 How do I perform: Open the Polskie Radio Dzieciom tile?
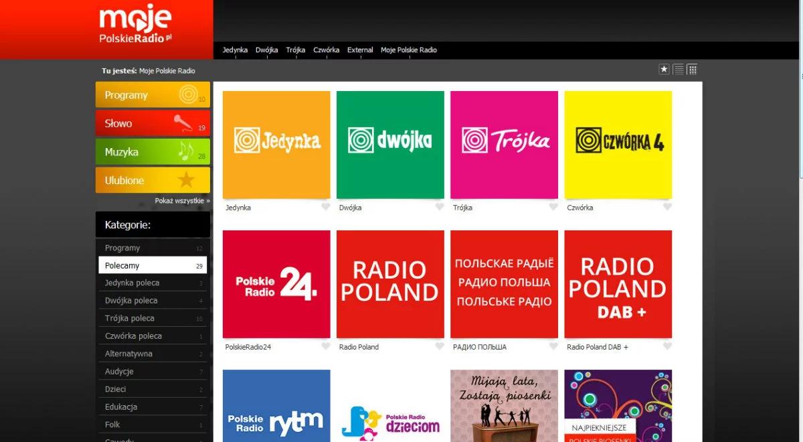tap(390, 406)
